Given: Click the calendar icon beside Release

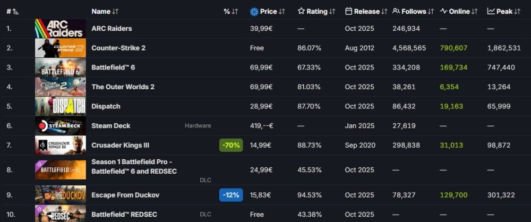Looking at the screenshot, I should click(348, 11).
